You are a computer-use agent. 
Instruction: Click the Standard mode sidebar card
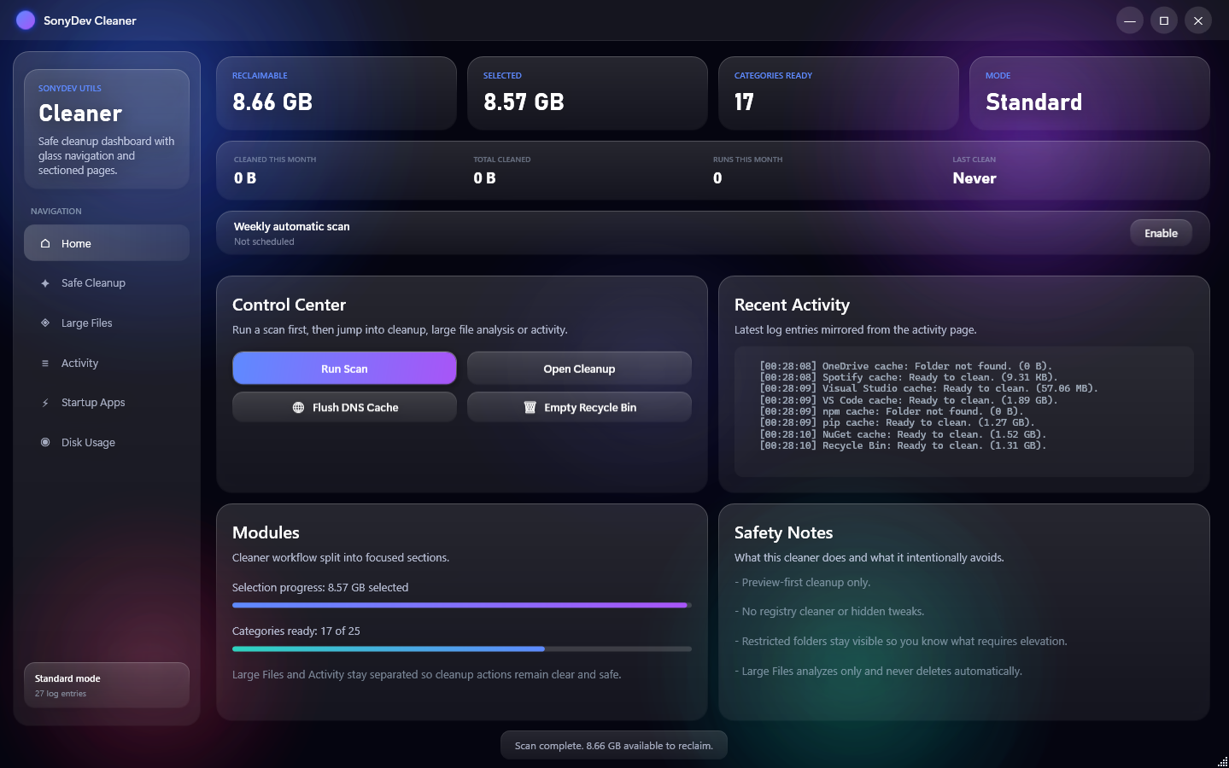pyautogui.click(x=107, y=685)
